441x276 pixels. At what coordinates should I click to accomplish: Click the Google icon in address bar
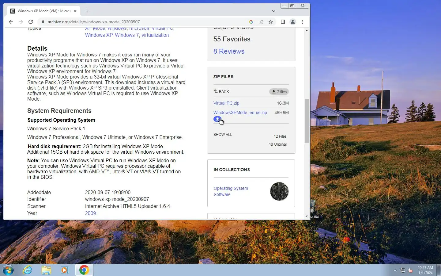point(251,22)
